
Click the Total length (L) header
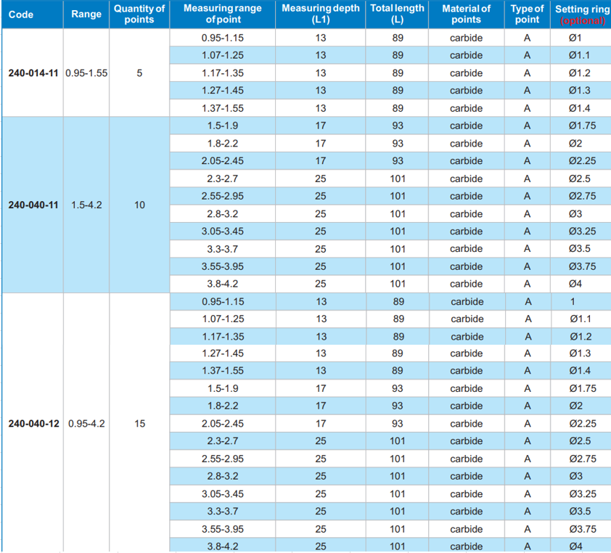click(397, 15)
